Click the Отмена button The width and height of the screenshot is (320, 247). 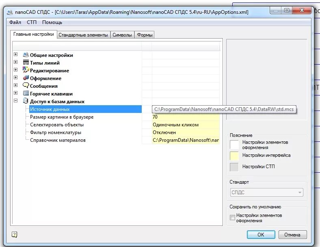pos(292,235)
